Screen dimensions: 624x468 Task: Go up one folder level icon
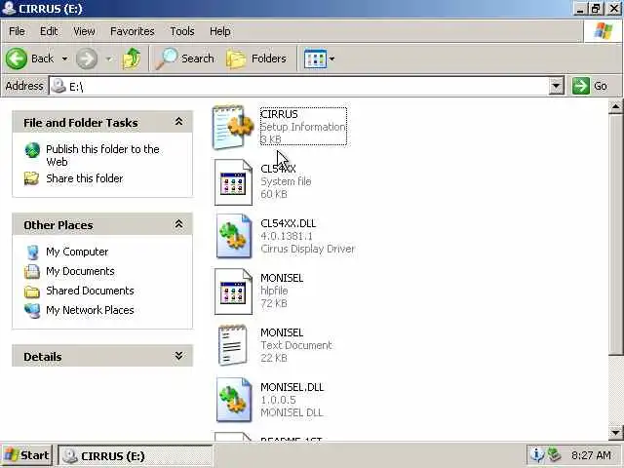coord(132,58)
